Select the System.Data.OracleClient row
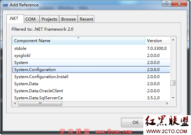The image size is (191, 135). pos(91,91)
